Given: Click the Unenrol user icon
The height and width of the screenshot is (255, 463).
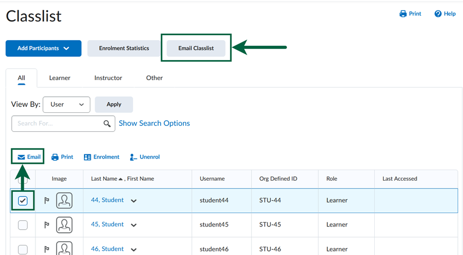Looking at the screenshot, I should tap(134, 157).
